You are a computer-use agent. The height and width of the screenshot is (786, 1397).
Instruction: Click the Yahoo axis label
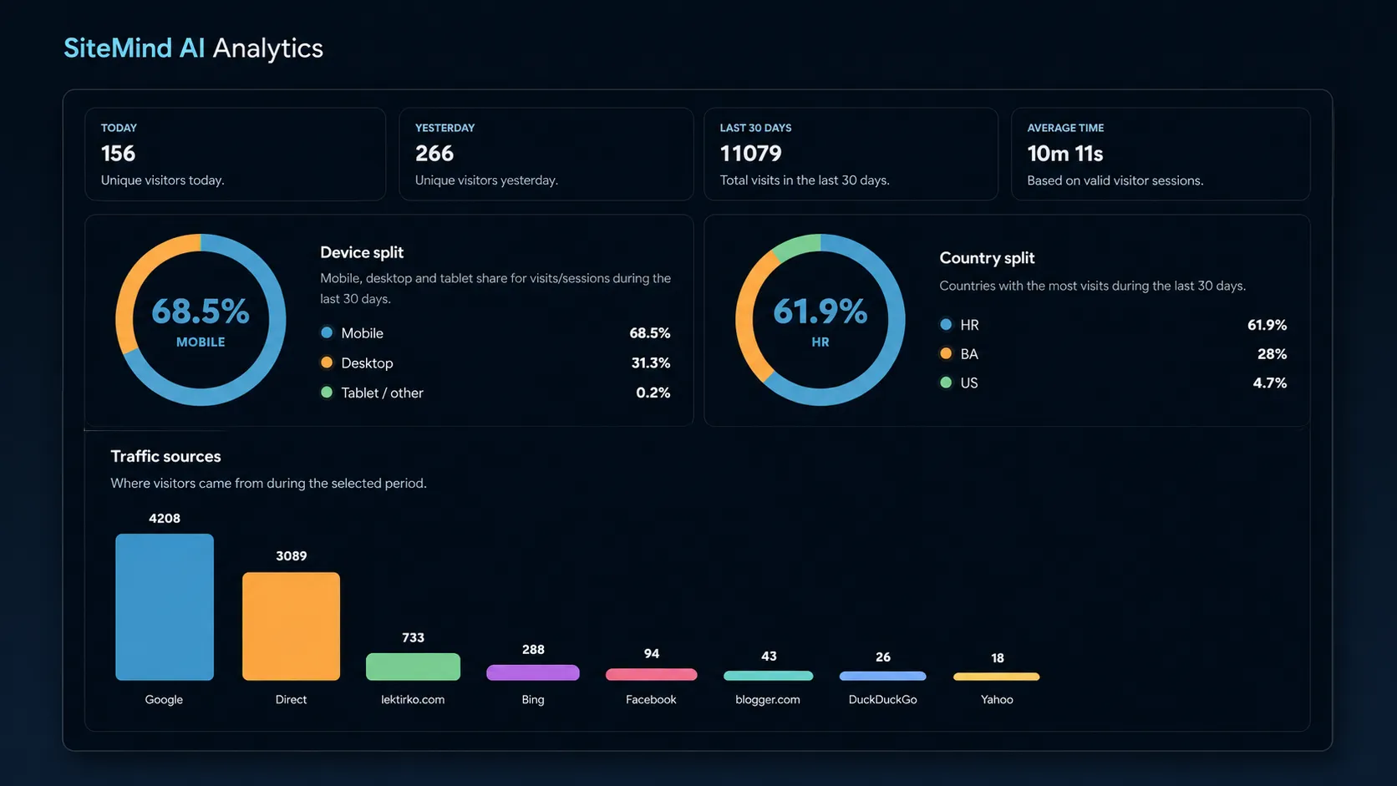tap(997, 700)
